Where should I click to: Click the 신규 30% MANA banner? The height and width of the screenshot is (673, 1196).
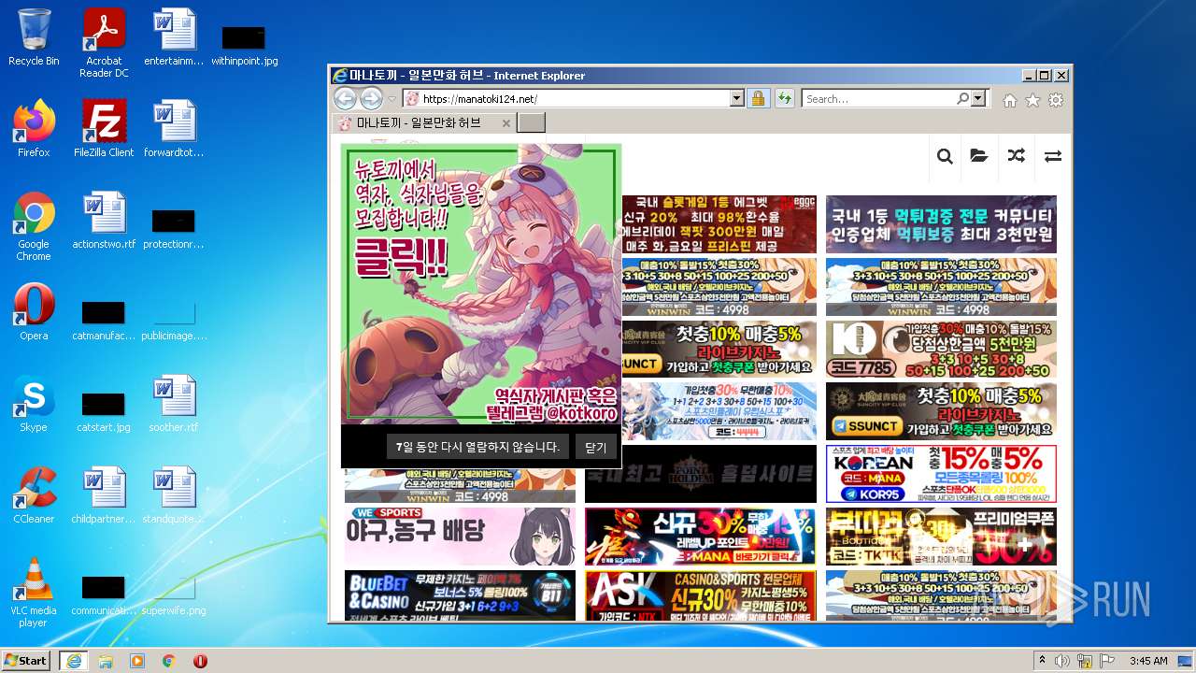[x=701, y=537]
